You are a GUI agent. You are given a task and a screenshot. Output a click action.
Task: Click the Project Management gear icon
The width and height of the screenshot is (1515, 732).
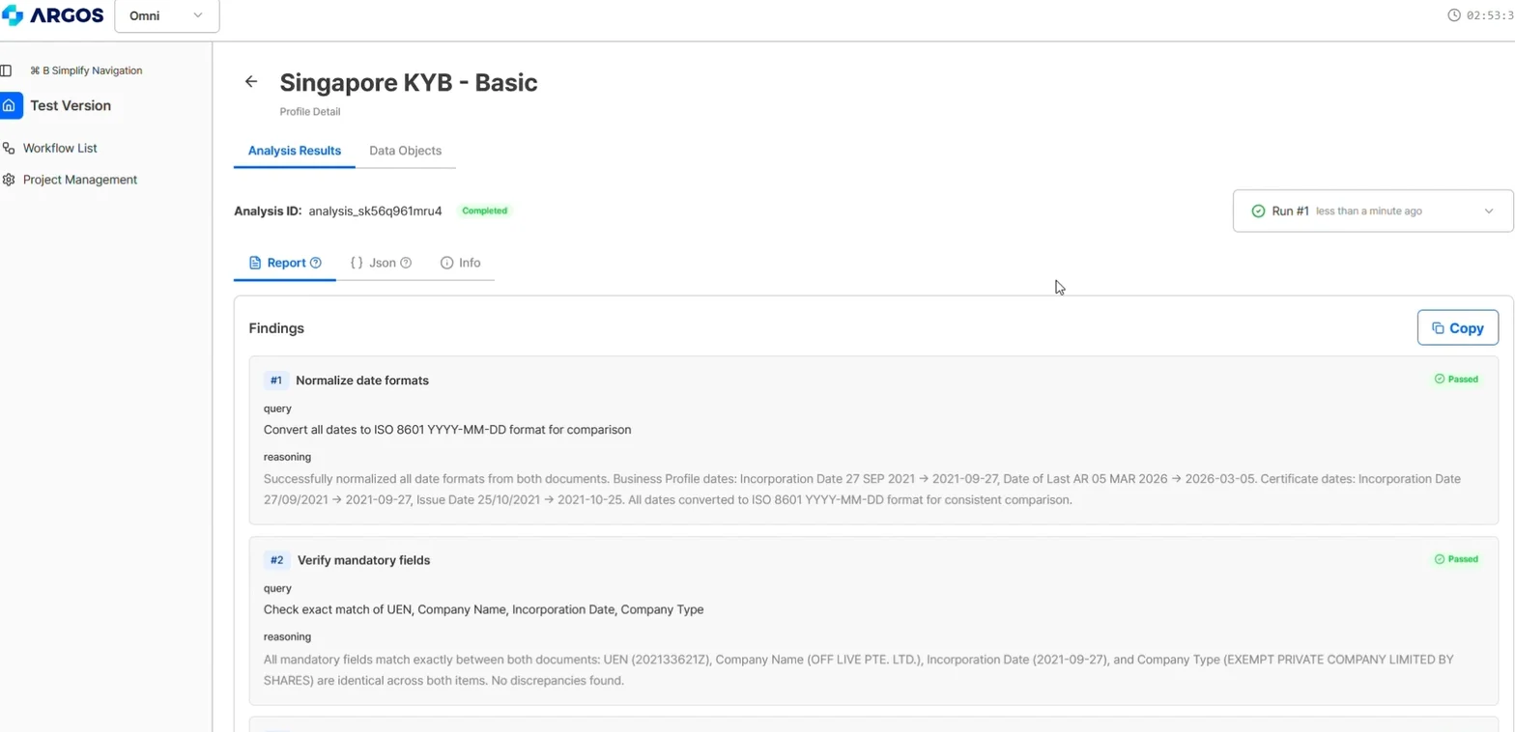(9, 180)
